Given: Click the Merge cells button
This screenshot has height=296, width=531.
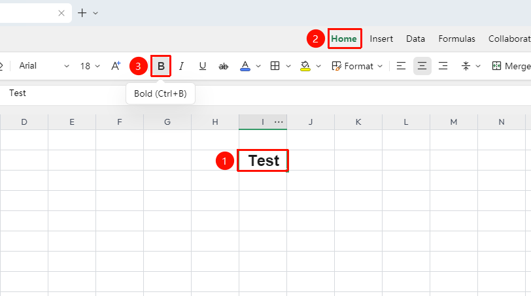Looking at the screenshot, I should click(x=511, y=66).
